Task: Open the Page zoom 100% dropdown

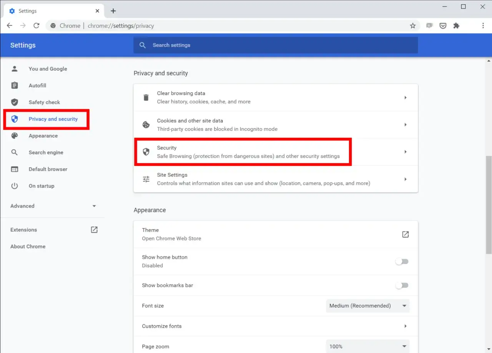Action: pos(368,346)
